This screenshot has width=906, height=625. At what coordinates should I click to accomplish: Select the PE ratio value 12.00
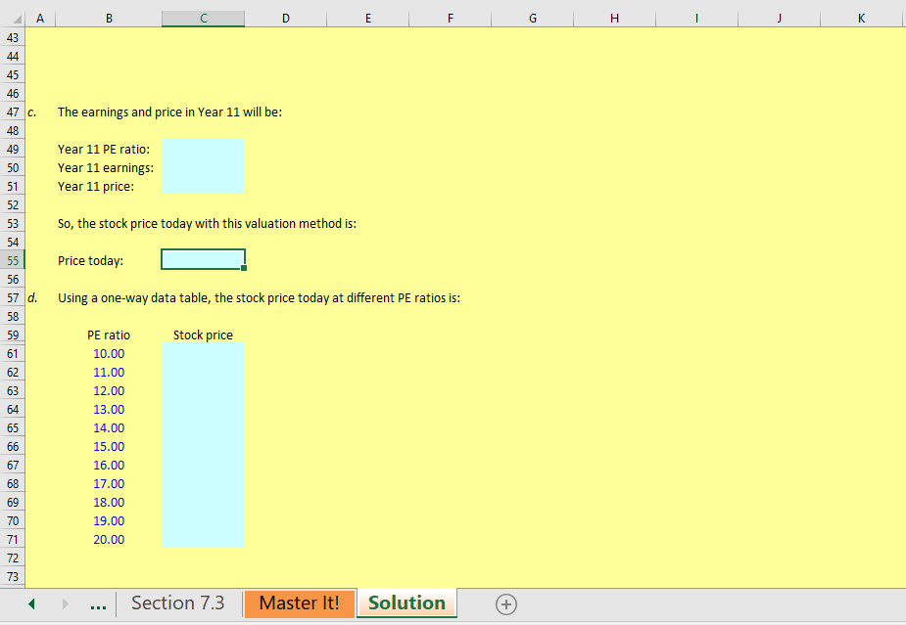click(x=109, y=390)
